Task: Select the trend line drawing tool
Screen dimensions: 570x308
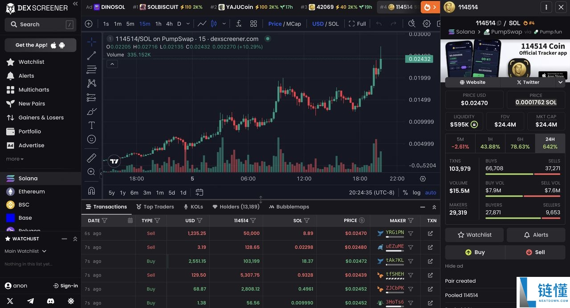Action: point(91,56)
